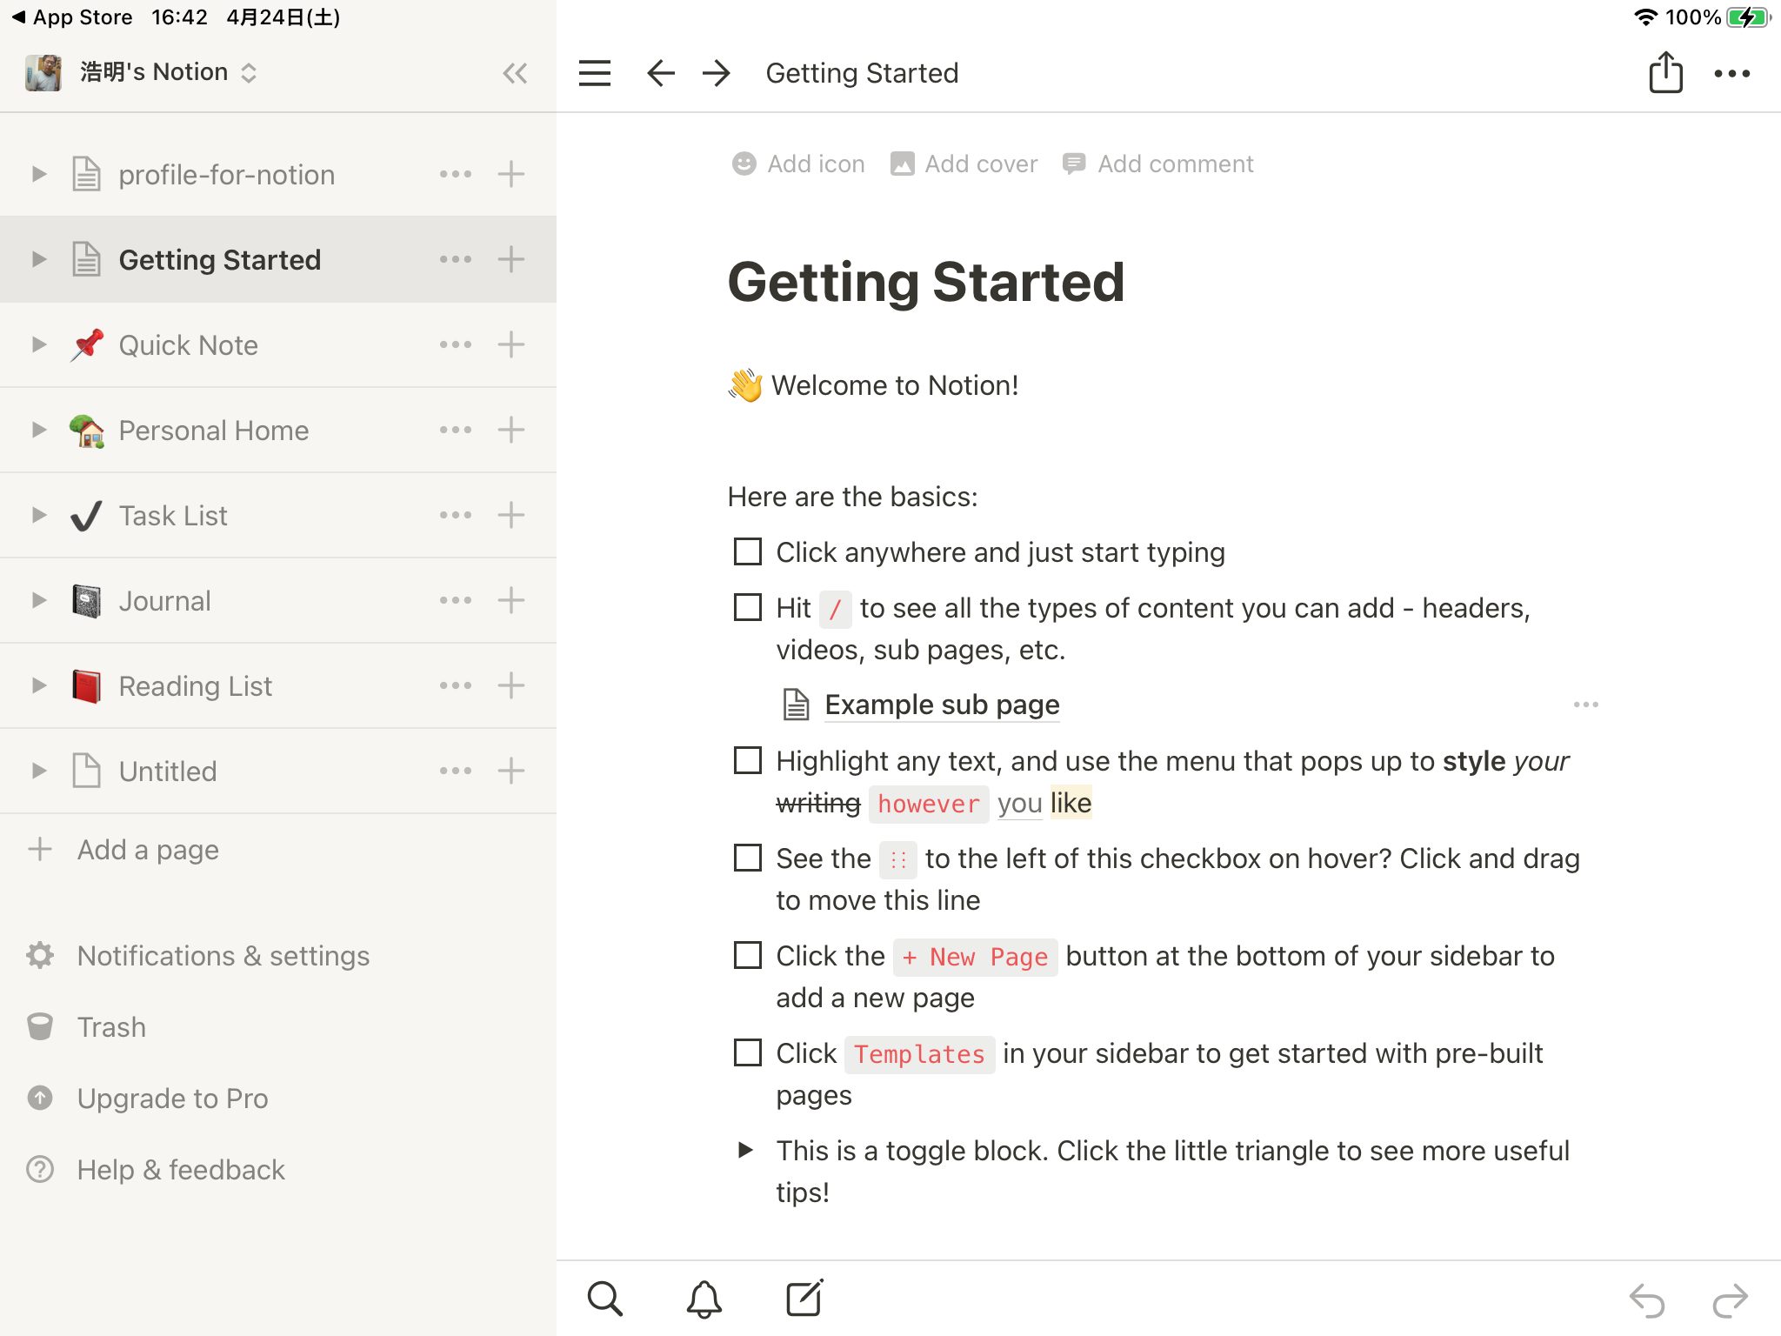Open the 浩明's Notion workspace switcher
This screenshot has width=1781, height=1336.
142,72
